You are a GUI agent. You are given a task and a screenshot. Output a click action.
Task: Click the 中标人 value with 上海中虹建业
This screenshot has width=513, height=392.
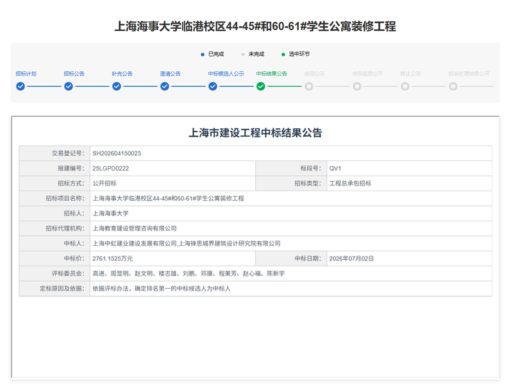187,244
